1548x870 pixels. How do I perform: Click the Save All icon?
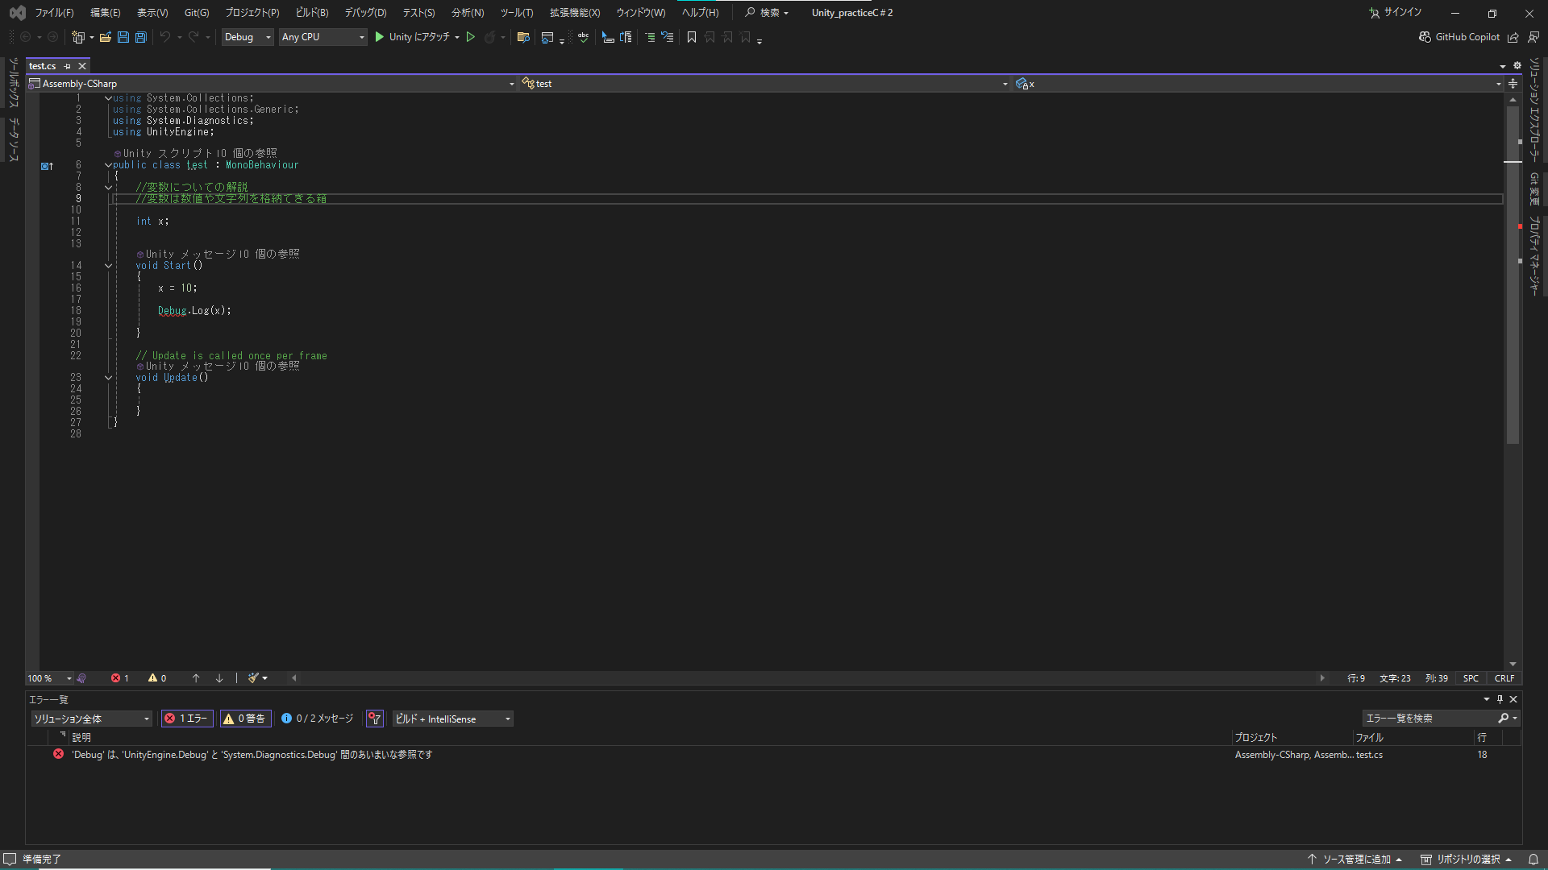pyautogui.click(x=140, y=37)
